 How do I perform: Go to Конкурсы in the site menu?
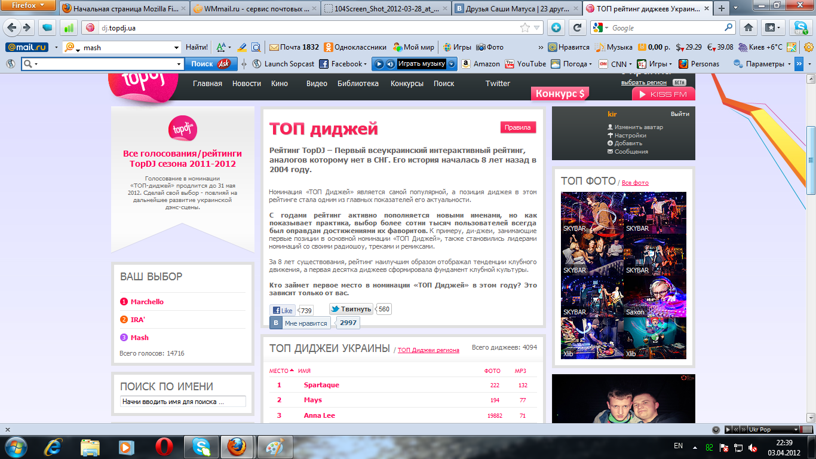(407, 84)
